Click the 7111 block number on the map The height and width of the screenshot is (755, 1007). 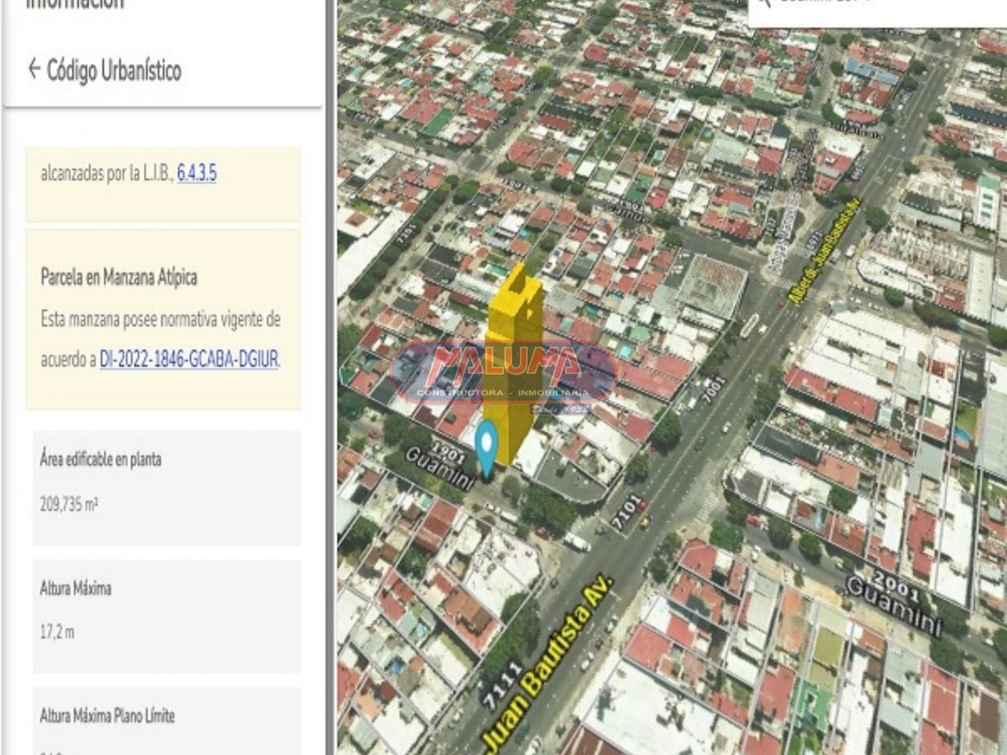point(503,683)
